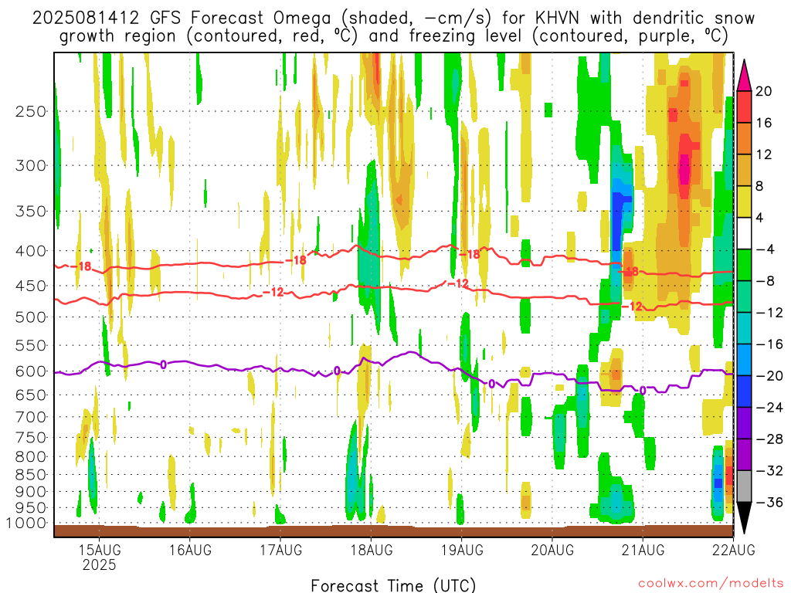This screenshot has width=791, height=593.
Task: Click the -18 contour label near 15AUG
Action: pos(80,266)
